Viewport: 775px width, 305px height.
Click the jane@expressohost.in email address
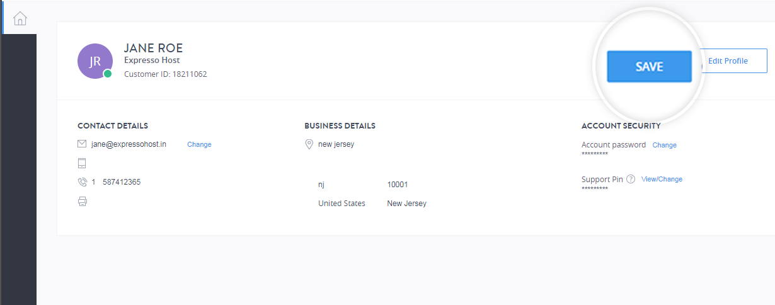click(129, 144)
